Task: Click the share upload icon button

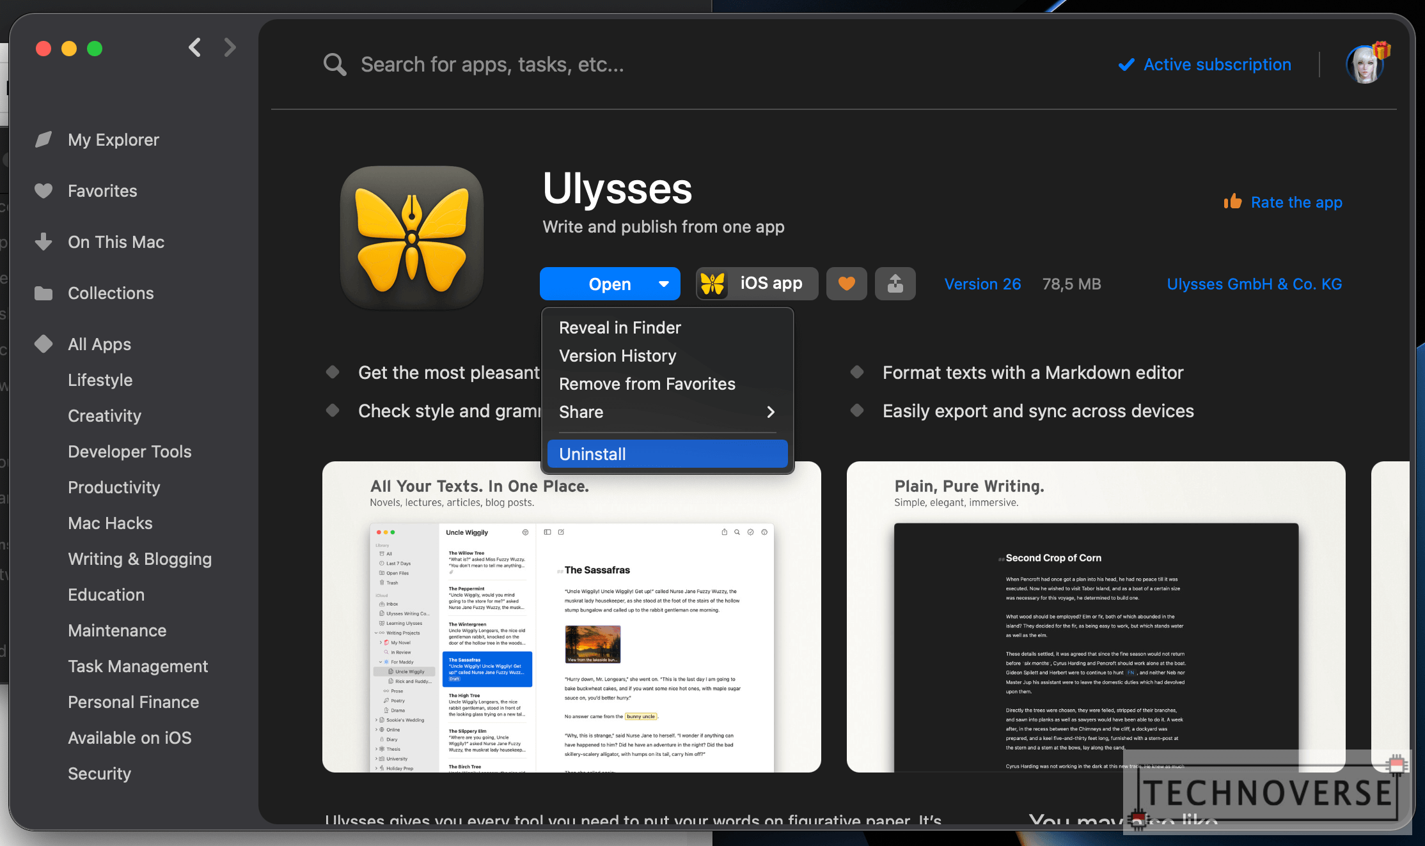Action: click(x=895, y=284)
